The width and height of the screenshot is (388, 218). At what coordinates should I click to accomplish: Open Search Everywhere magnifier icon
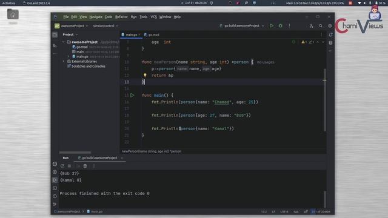321,25
